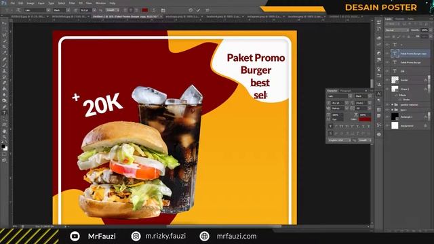434x244 pixels.
Task: Open the Image menu
Action: click(x=31, y=3)
